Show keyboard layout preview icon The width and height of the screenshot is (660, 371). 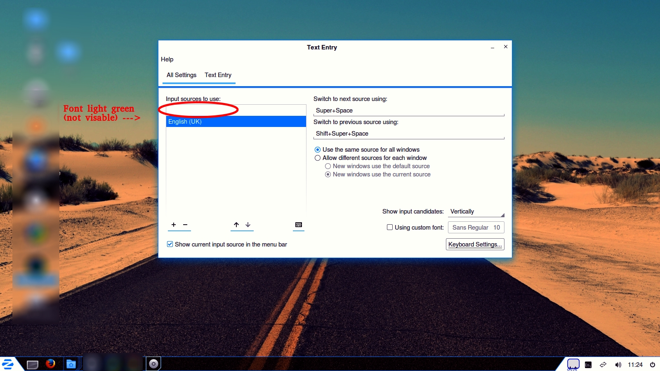[x=299, y=225]
